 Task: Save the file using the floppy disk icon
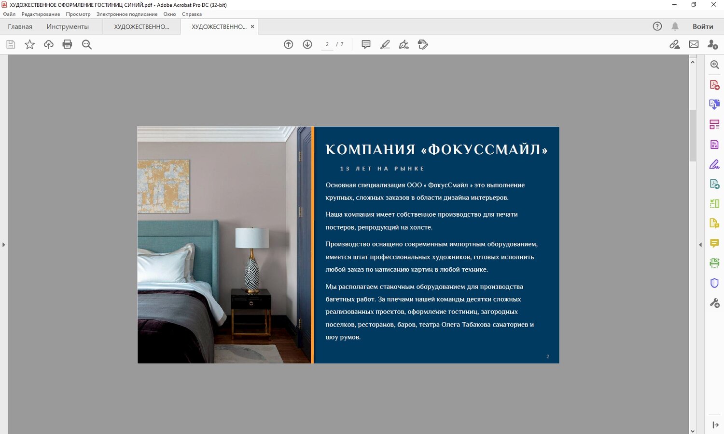click(x=11, y=44)
